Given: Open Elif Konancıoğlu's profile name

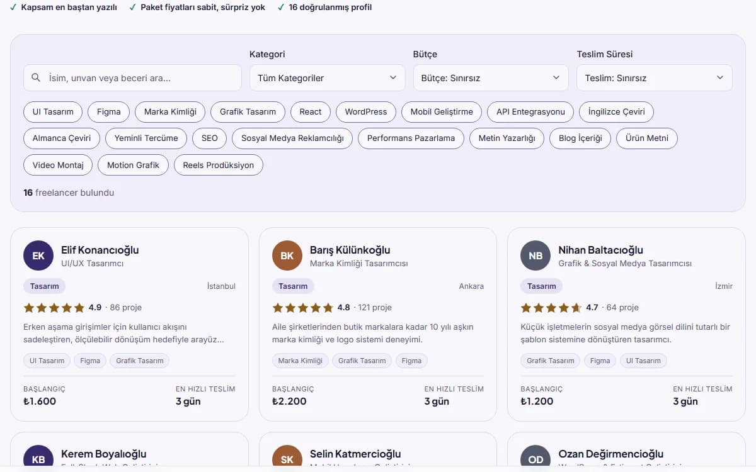Looking at the screenshot, I should coord(100,250).
